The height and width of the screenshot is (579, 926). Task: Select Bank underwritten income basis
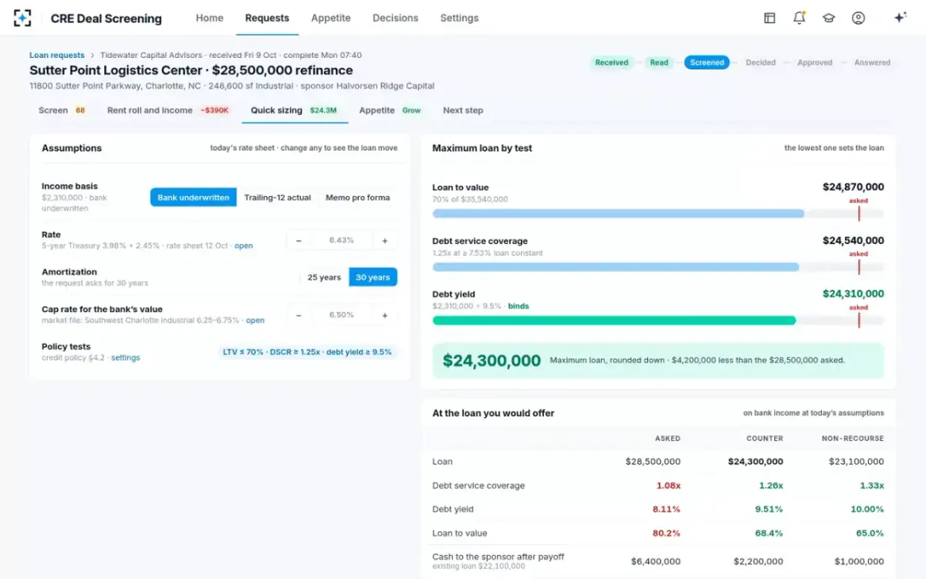click(x=194, y=198)
